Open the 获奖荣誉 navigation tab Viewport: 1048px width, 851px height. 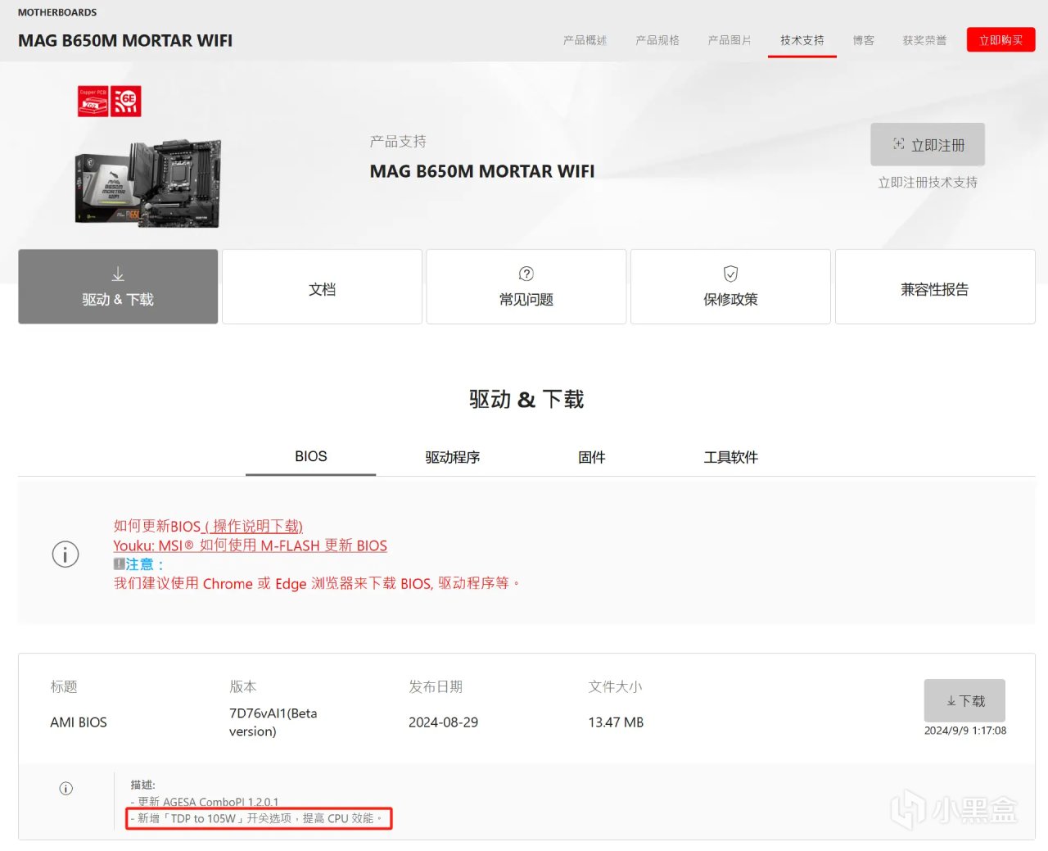(924, 40)
